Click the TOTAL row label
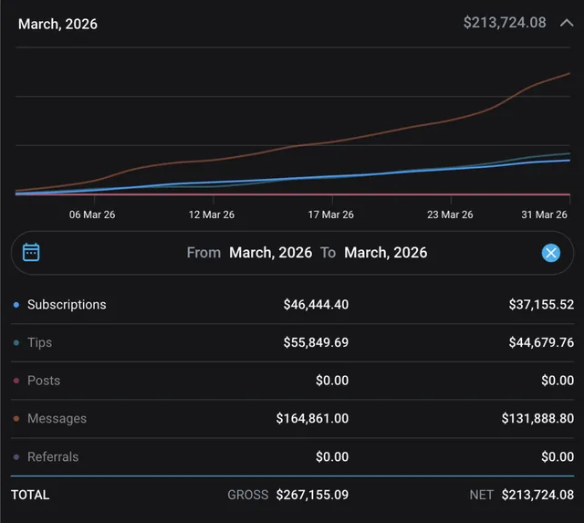The width and height of the screenshot is (584, 523). (x=30, y=495)
